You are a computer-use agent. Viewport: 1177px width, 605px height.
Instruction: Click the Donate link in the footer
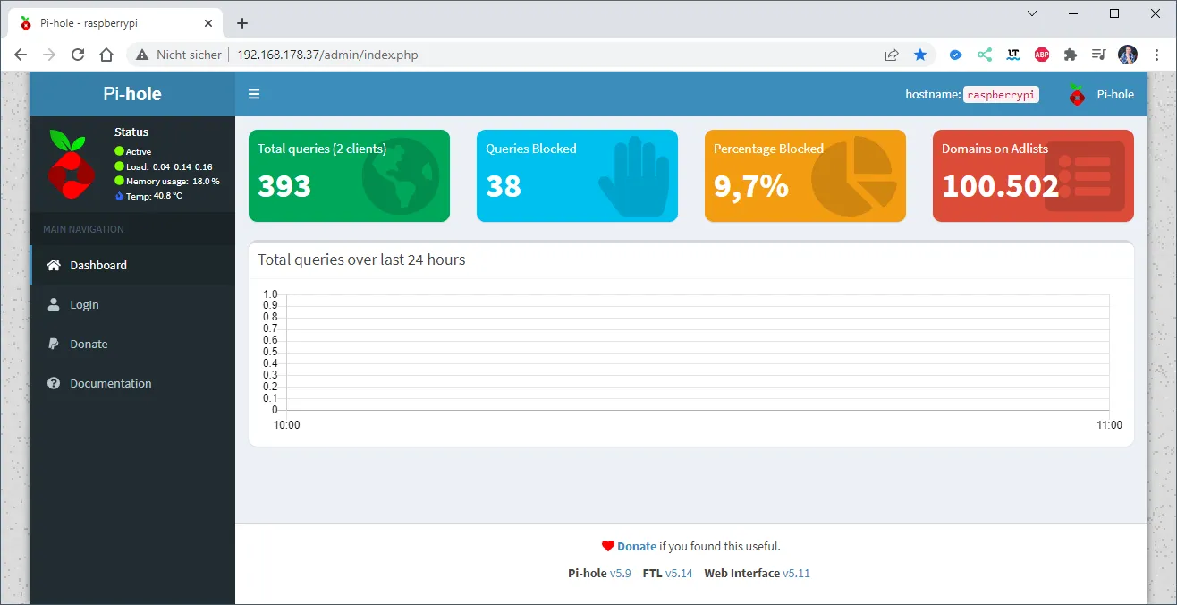point(636,546)
